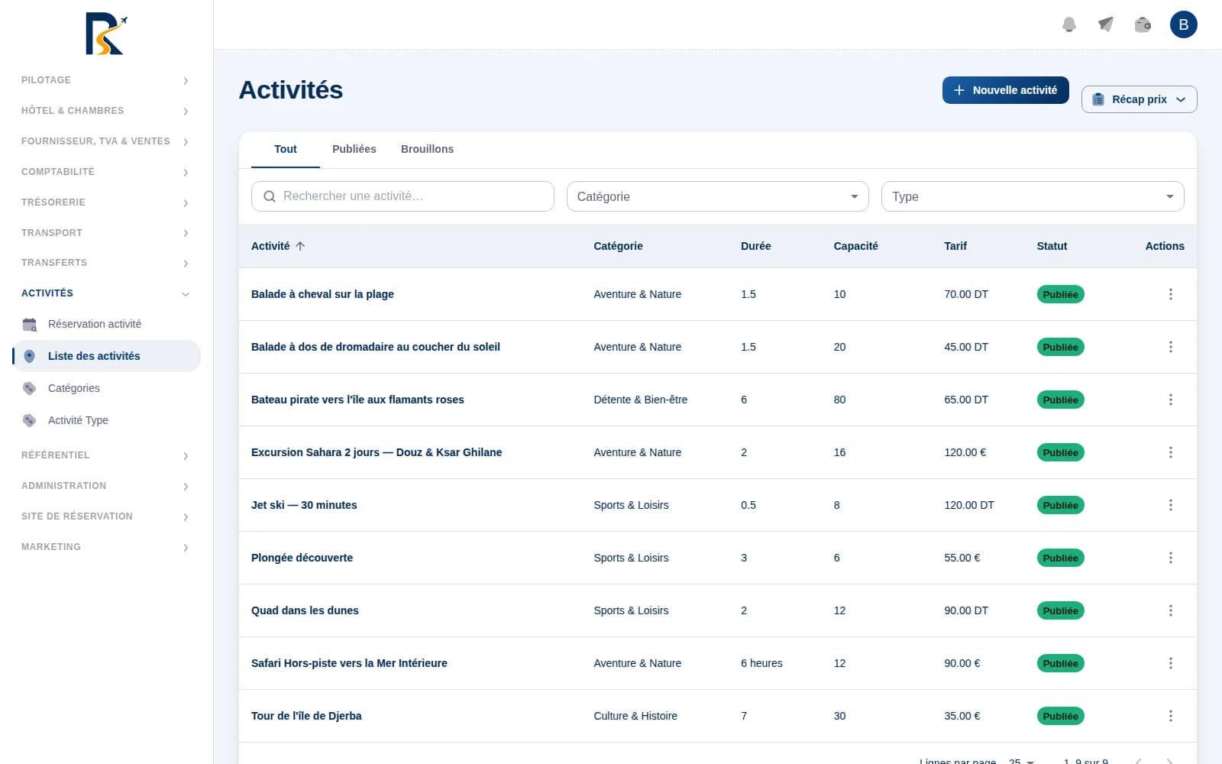The image size is (1222, 764).
Task: Focus the Rechercher une activité search field
Action: [x=402, y=196]
